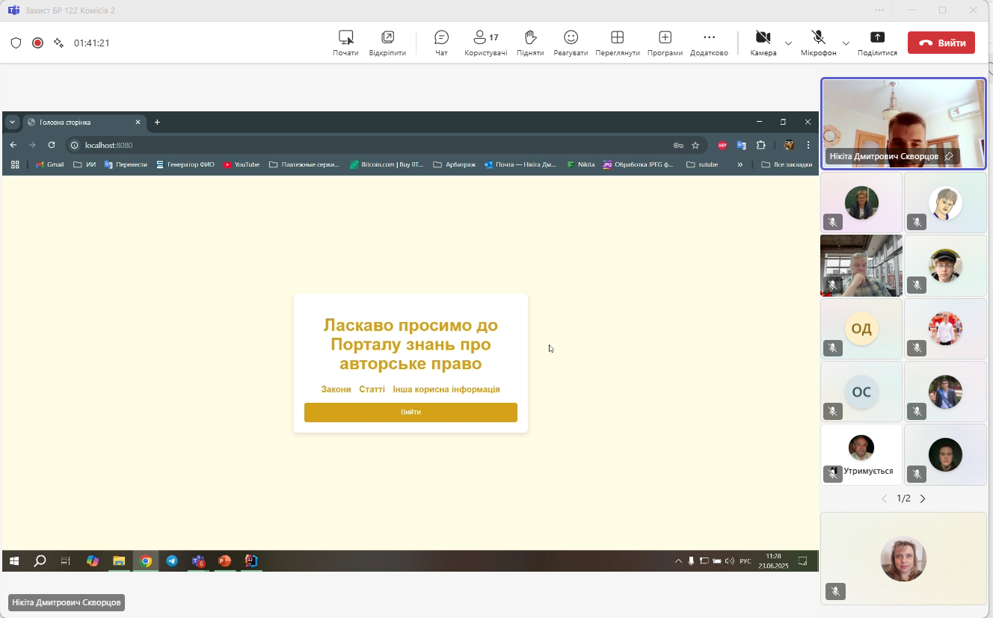
Task: Open the Закони link on portal
Action: pyautogui.click(x=336, y=389)
